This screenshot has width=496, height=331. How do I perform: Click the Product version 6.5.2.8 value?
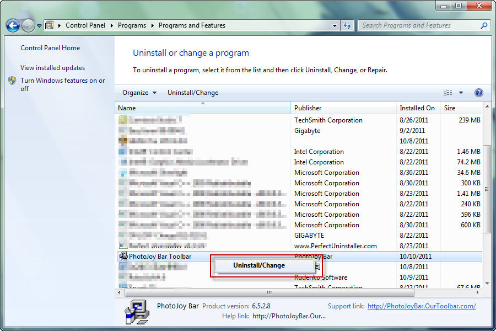click(x=261, y=306)
